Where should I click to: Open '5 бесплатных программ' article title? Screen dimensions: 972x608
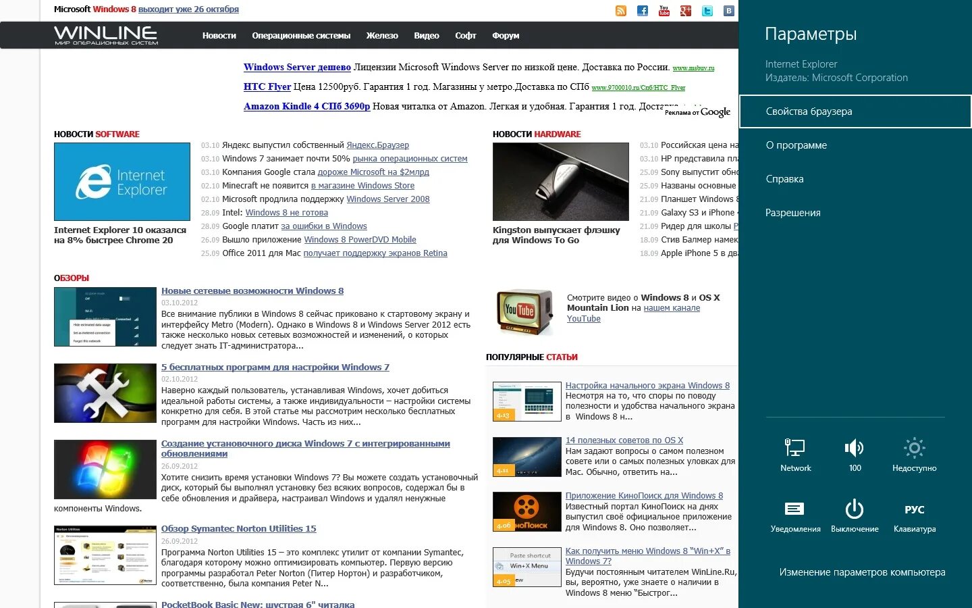click(275, 368)
